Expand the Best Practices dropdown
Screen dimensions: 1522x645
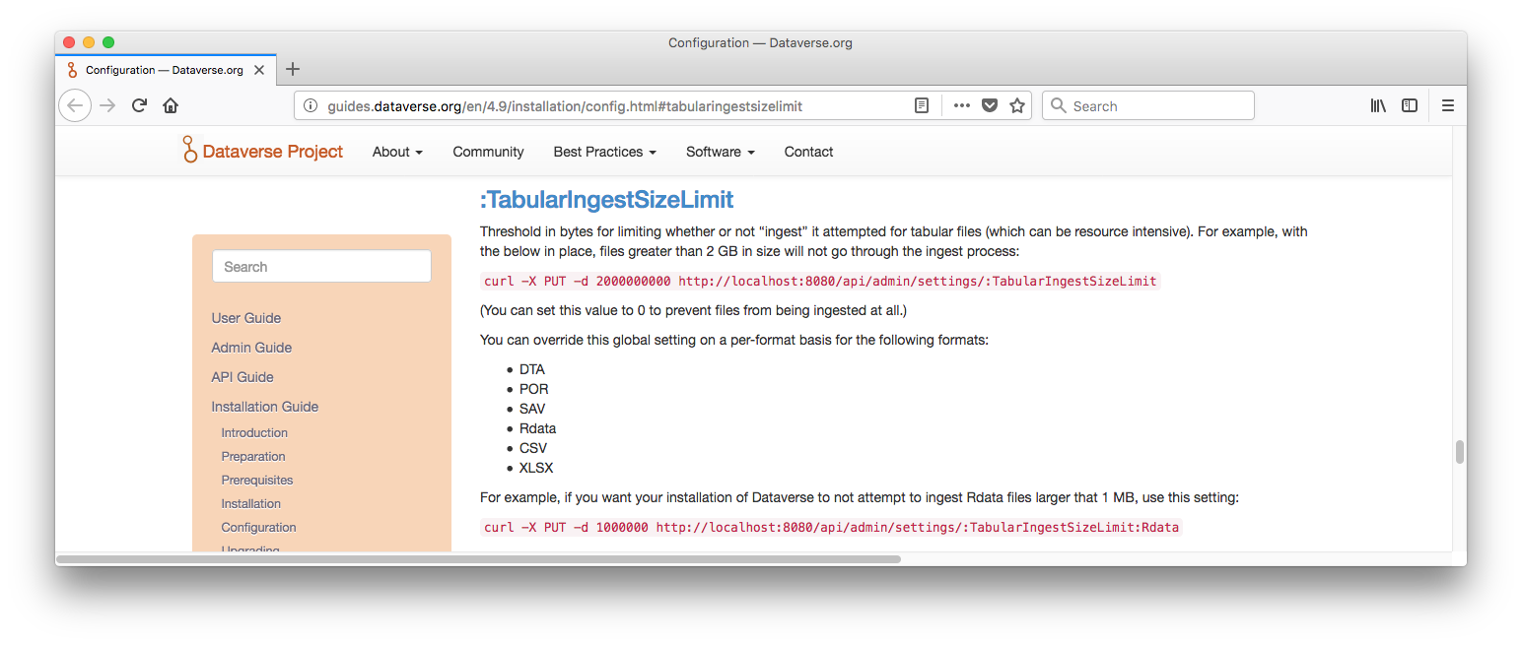(x=604, y=152)
